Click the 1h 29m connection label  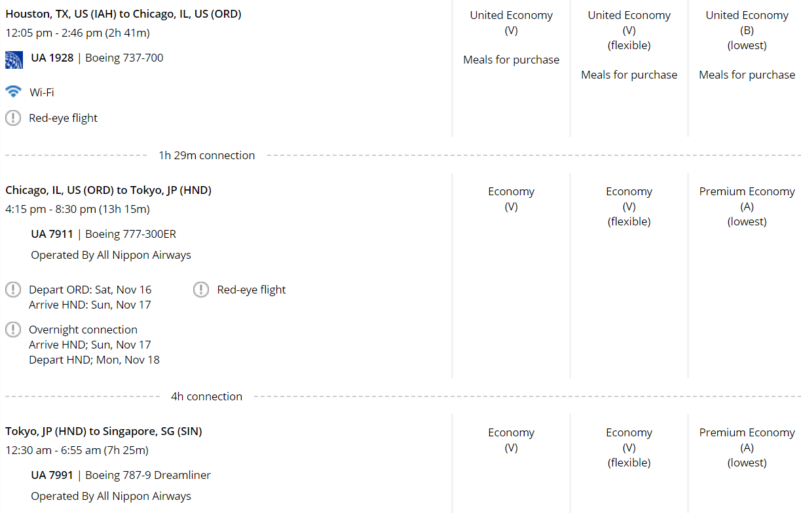[x=207, y=155]
